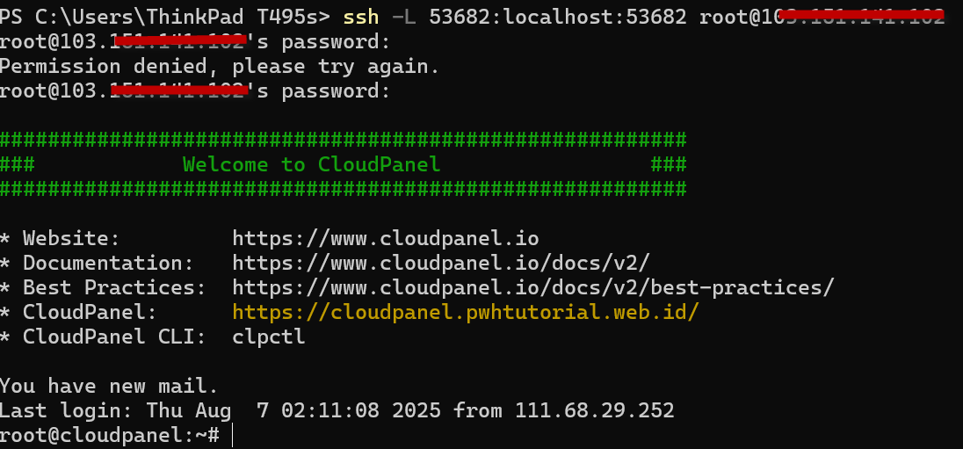Click the 'Permission denied, please try again.' line
The image size is (963, 449).
(x=220, y=66)
